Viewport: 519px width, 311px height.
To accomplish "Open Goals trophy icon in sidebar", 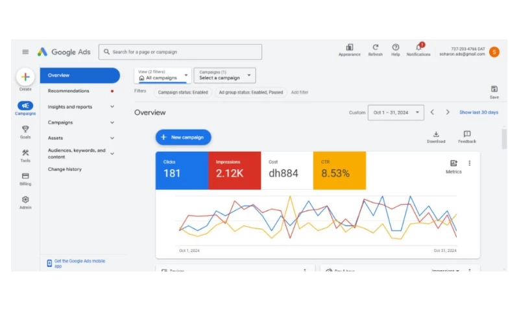I will [25, 129].
